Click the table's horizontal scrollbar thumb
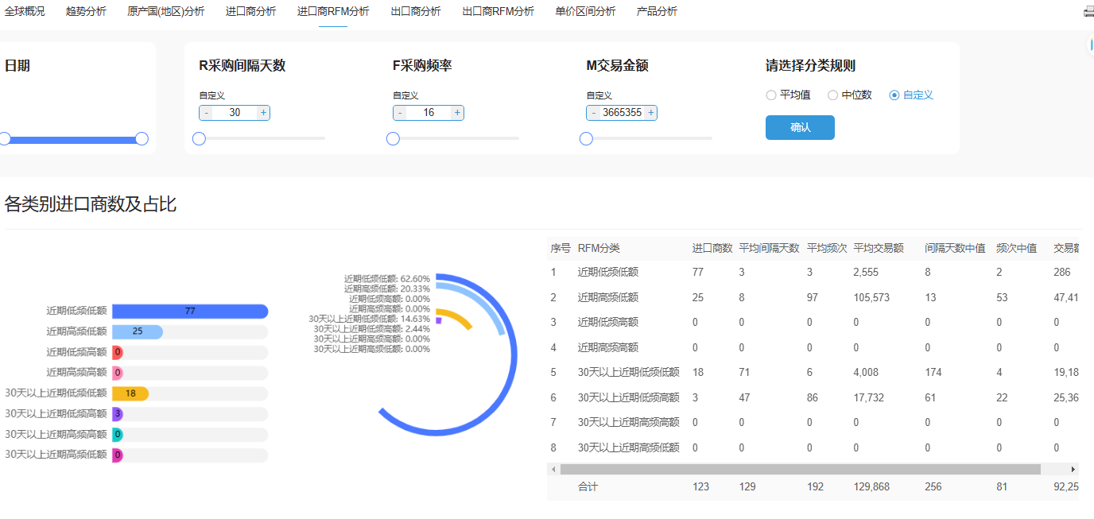 tap(800, 470)
